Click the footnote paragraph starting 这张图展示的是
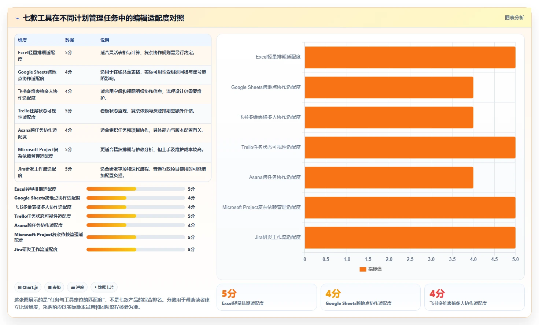 (x=112, y=303)
